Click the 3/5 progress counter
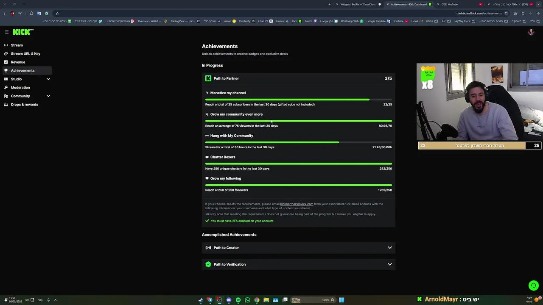543x305 pixels. [x=388, y=78]
